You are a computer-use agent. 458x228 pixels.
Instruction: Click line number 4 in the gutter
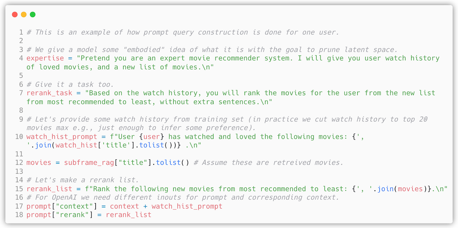click(x=21, y=58)
